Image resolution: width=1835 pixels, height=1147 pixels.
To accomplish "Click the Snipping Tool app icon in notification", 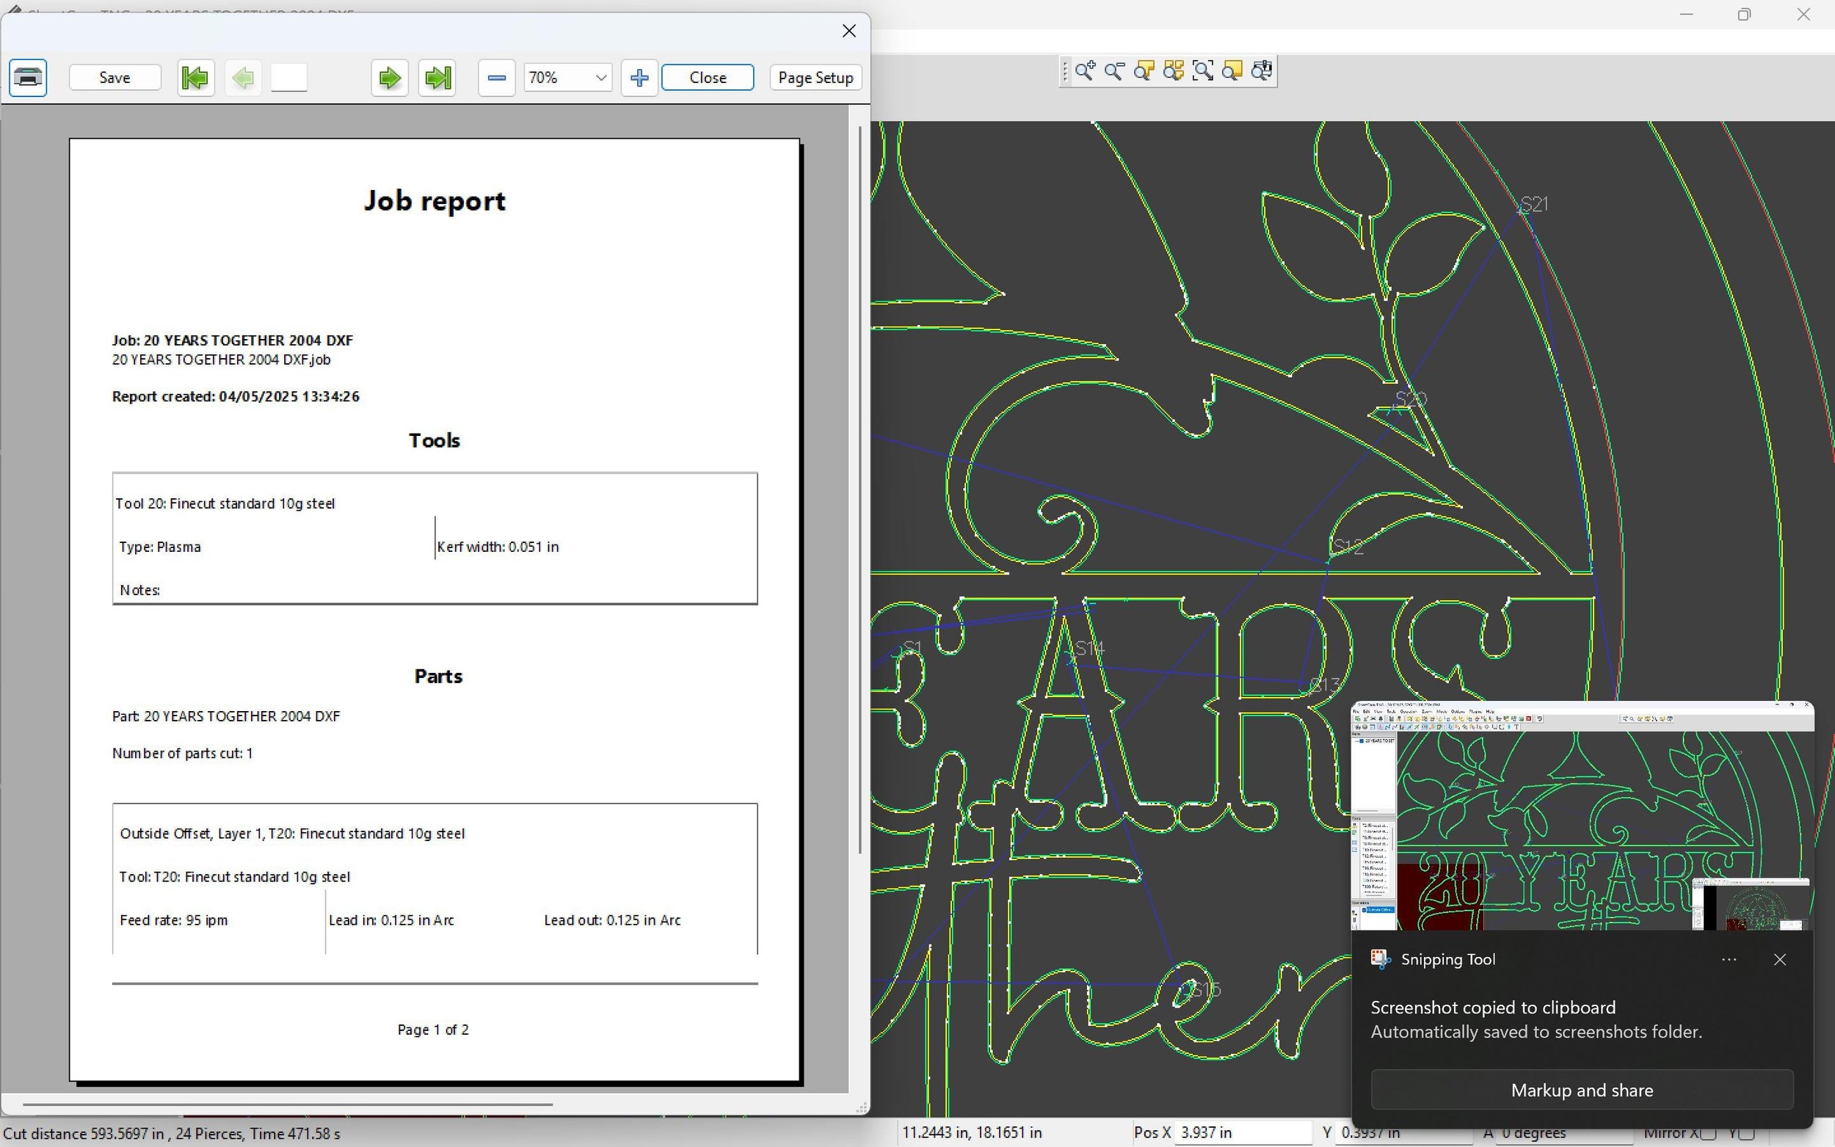I will [x=1381, y=960].
